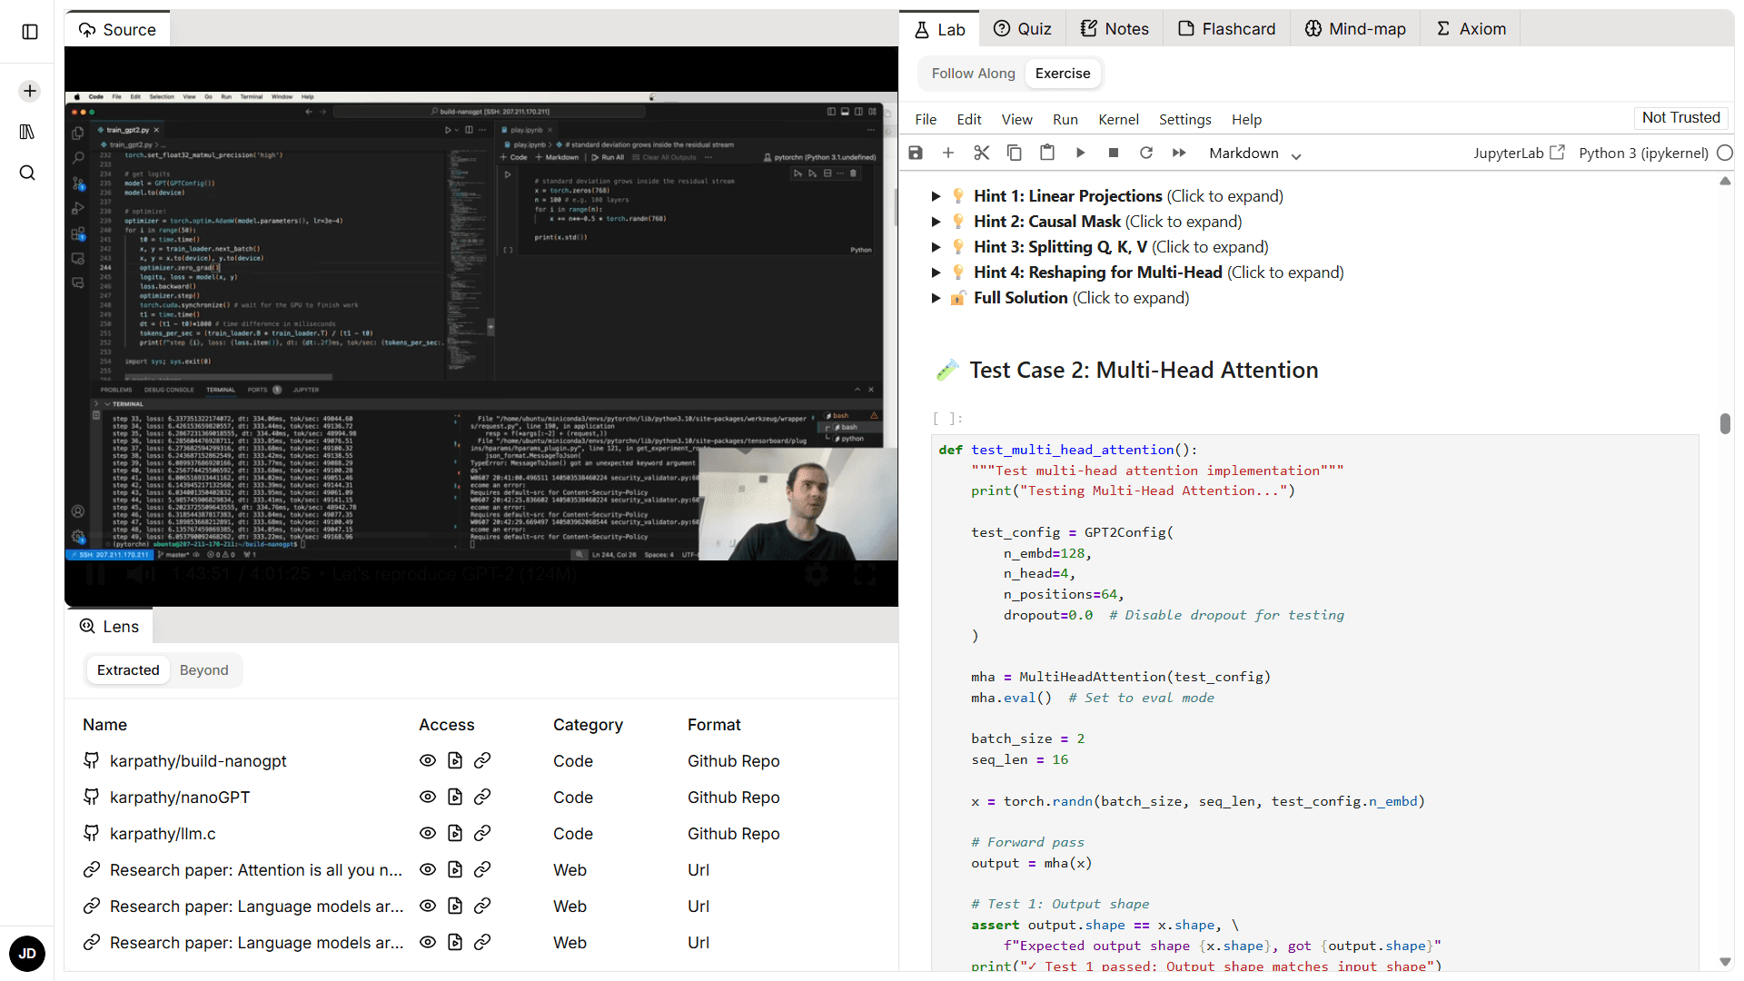
Task: Paste cell from clipboard icon
Action: pyautogui.click(x=1047, y=153)
